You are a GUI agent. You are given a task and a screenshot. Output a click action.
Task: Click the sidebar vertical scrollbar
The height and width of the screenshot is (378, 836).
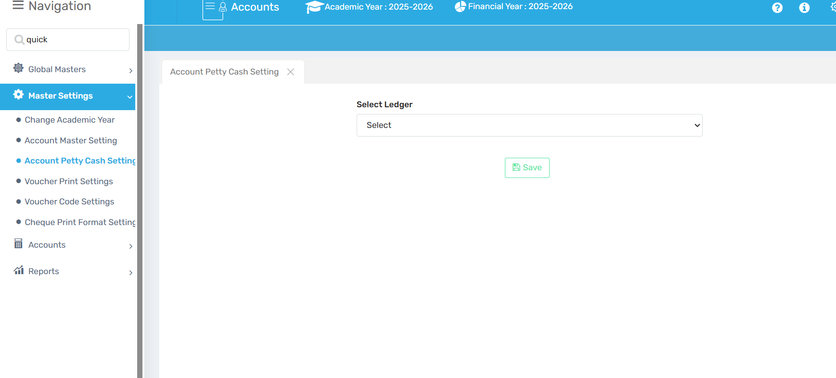coord(140,201)
